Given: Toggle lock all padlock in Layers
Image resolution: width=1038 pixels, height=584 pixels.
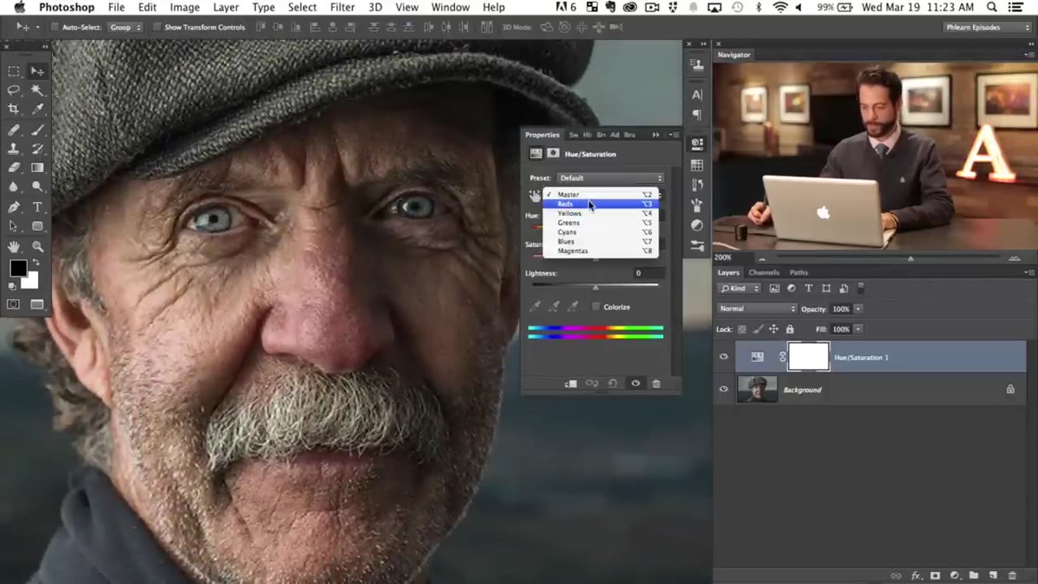Looking at the screenshot, I should pyautogui.click(x=788, y=329).
